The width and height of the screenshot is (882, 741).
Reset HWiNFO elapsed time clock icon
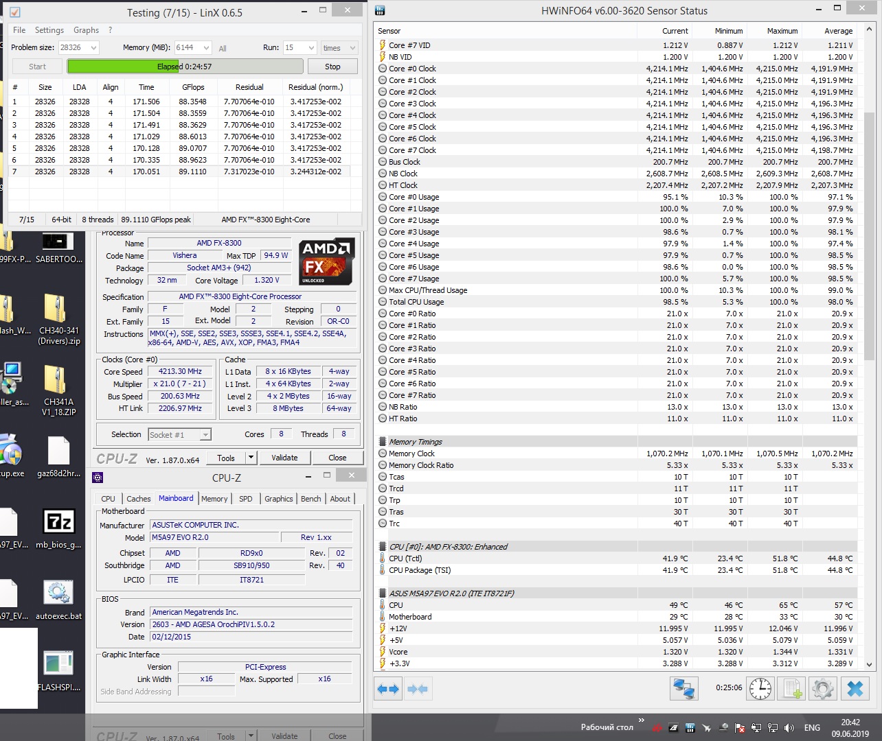click(760, 688)
